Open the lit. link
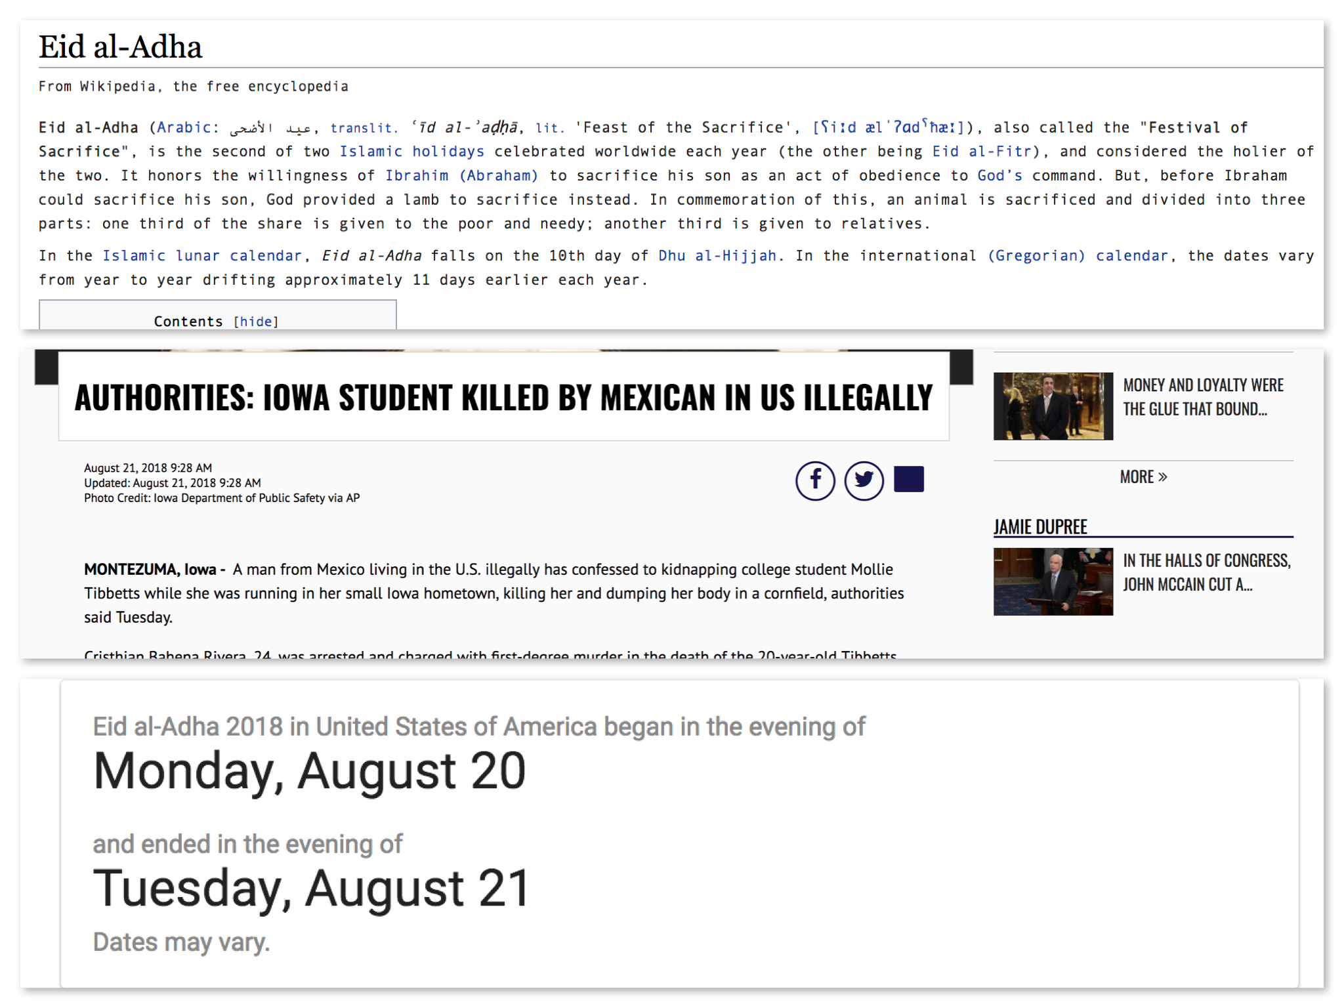This screenshot has width=1344, height=1008. click(550, 127)
